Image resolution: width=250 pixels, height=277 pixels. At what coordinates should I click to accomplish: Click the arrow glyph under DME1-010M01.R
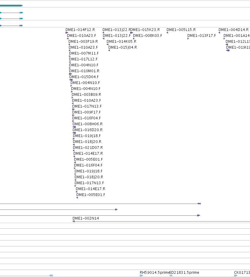click(71, 74)
